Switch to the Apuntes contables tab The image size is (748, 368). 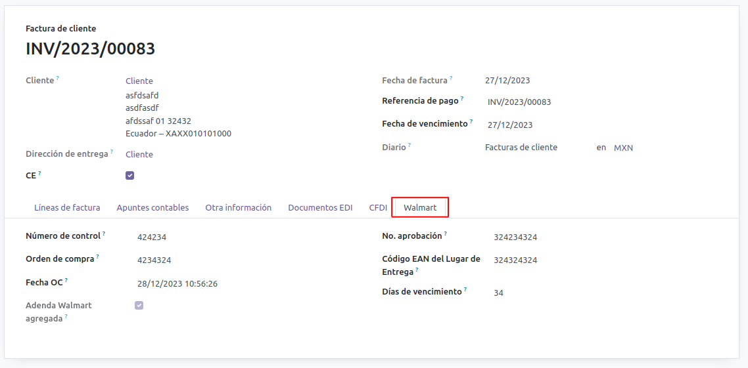pos(152,208)
